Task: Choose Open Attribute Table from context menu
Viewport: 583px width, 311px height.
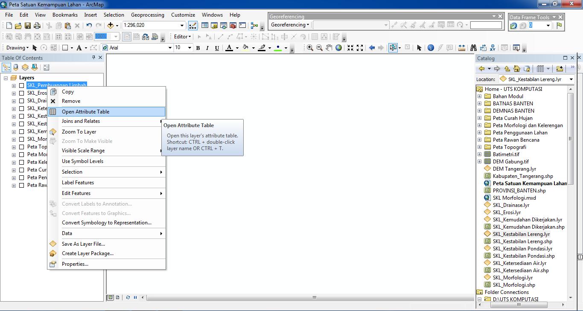Action: [x=107, y=112]
